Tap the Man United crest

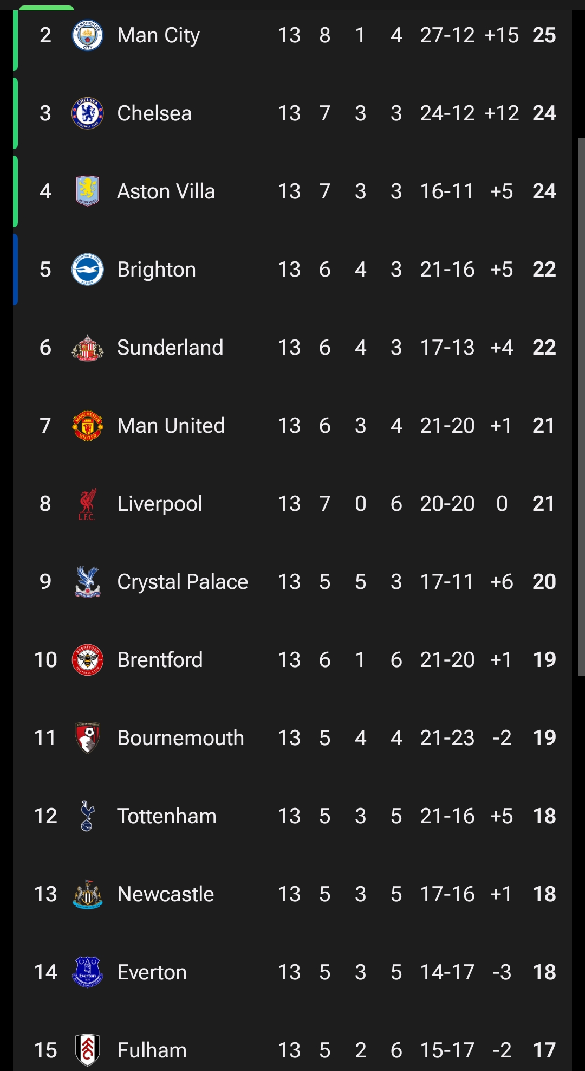(x=87, y=426)
